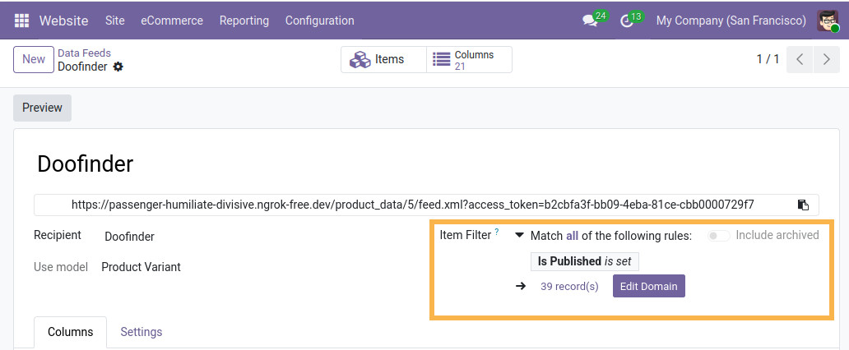849x350 pixels.
Task: Click the Website app title
Action: point(64,21)
